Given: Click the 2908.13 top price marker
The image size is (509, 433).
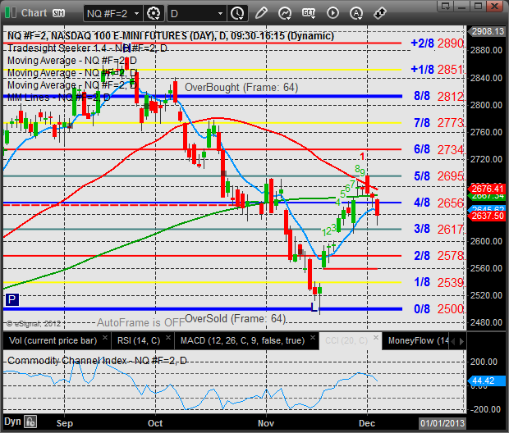Looking at the screenshot, I should [x=486, y=31].
